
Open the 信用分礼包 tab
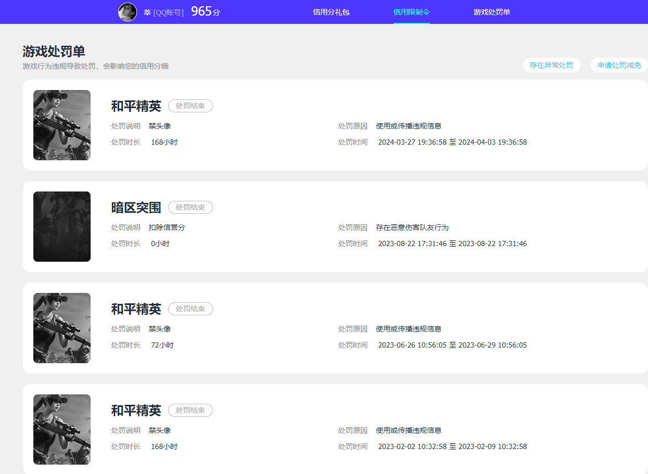tap(331, 12)
